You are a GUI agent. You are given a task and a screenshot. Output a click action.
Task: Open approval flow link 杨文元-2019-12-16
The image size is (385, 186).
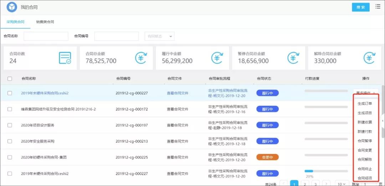click(x=228, y=109)
